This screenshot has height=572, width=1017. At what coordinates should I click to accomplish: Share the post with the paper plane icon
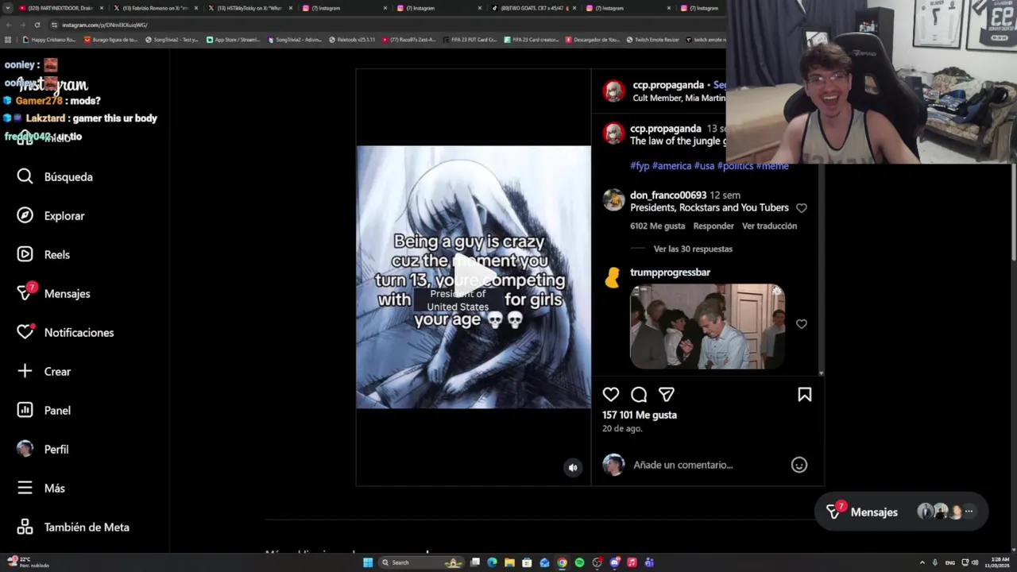667,395
